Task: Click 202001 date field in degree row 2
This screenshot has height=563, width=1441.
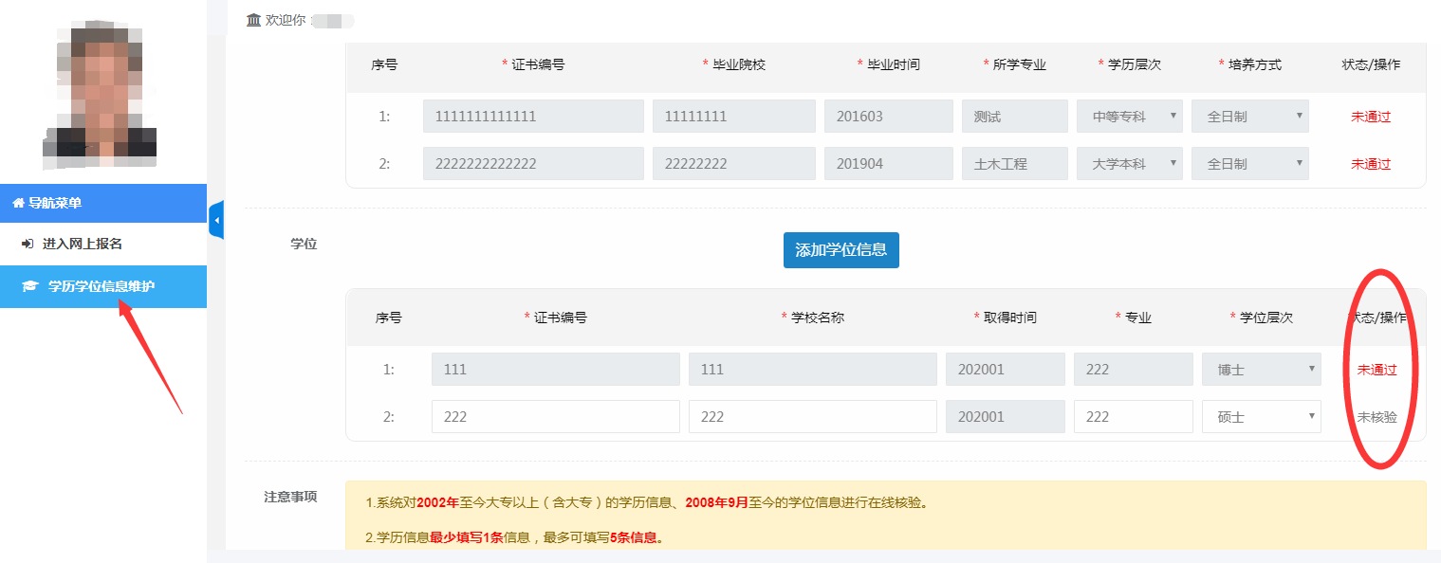Action: (1005, 417)
